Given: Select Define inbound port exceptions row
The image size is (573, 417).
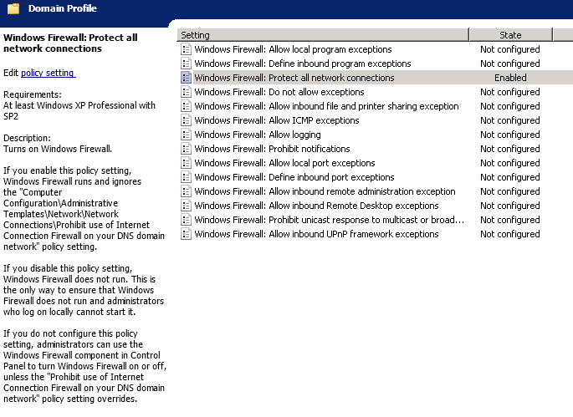Looking at the screenshot, I should (294, 177).
